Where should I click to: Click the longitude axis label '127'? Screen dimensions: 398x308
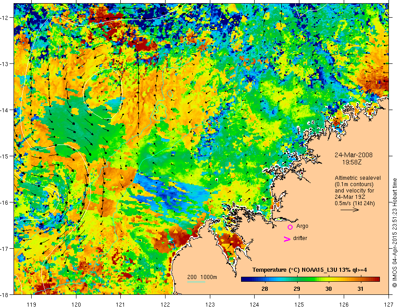point(389,304)
